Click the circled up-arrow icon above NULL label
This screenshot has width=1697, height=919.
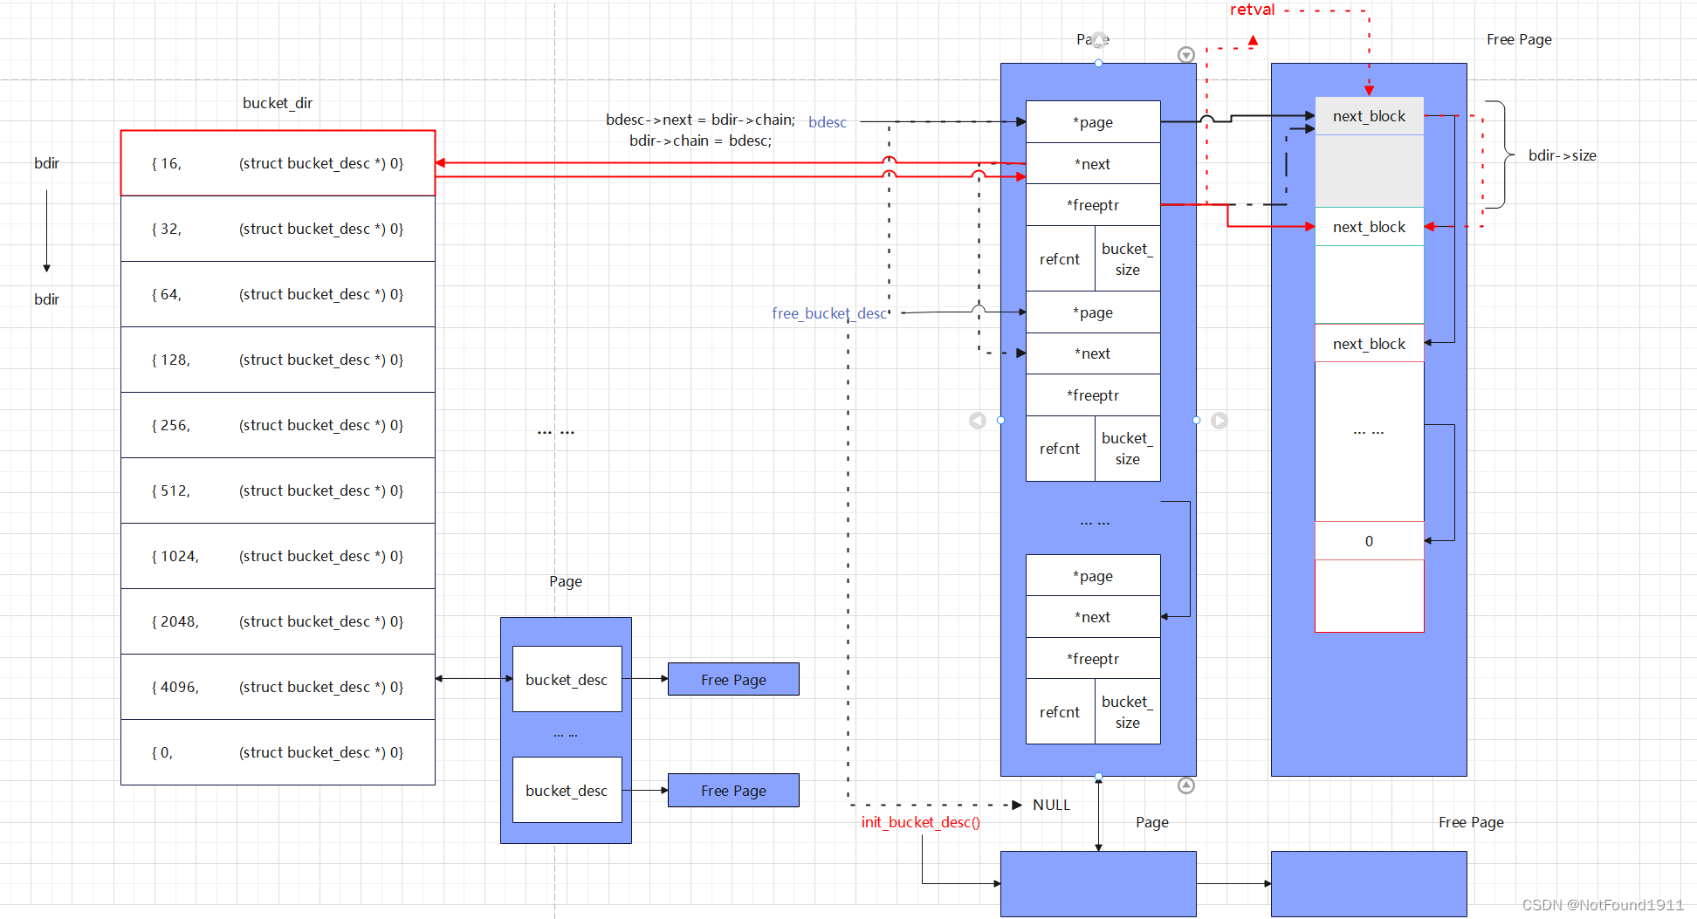click(1185, 785)
